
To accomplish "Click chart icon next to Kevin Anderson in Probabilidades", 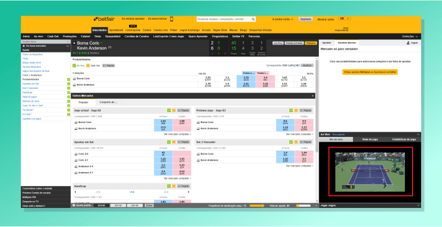I will point(75,85).
